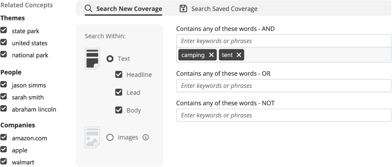The height and width of the screenshot is (167, 392).
Task: Toggle the sarah smith checkbox
Action: (4, 97)
